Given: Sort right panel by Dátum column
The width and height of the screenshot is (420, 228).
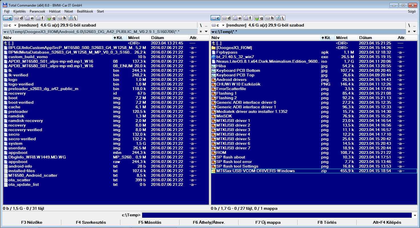Looking at the screenshot, I should tap(377, 38).
